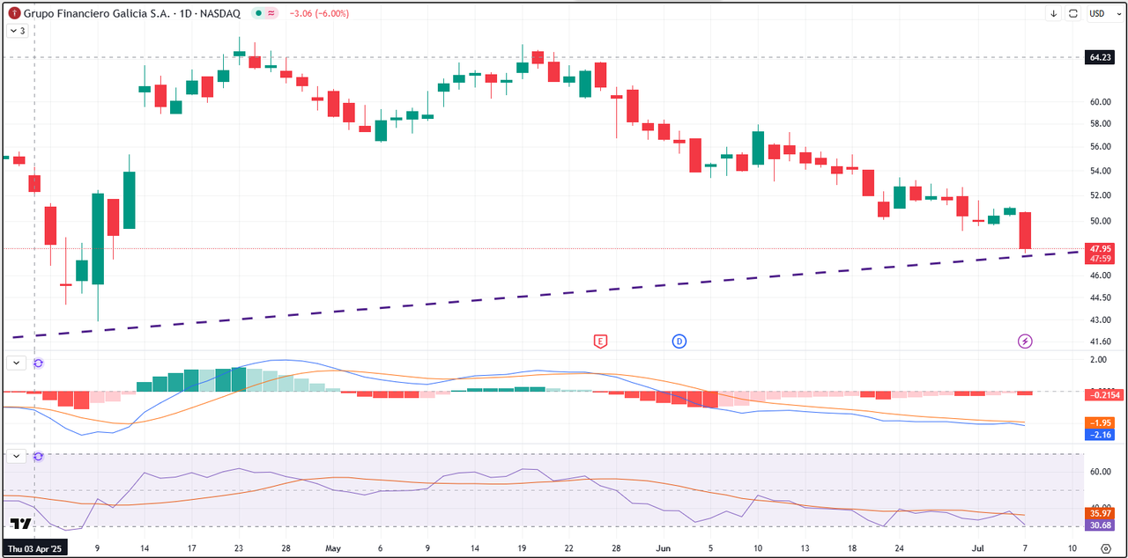1128x558 pixels.
Task: Click the Thu 03 Apr '25 date label
Action: (34, 548)
